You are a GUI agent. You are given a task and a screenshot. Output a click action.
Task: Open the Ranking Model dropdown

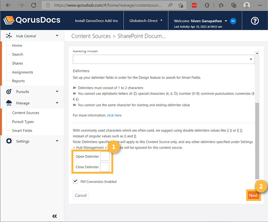point(164,59)
